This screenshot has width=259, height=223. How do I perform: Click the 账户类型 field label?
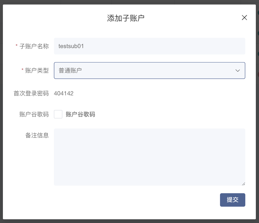37,70
